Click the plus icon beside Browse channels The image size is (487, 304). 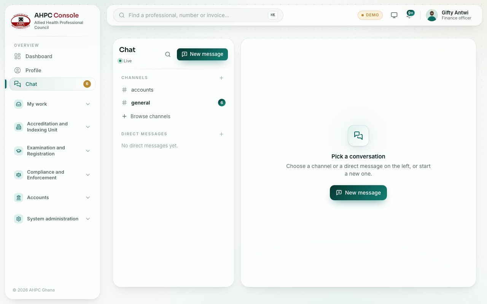click(124, 116)
